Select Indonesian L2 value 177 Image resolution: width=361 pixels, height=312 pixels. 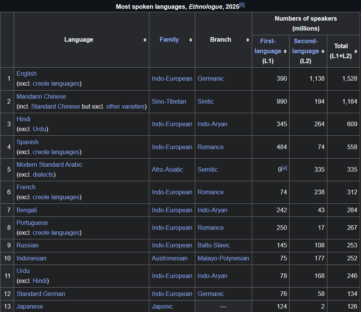pos(319,258)
